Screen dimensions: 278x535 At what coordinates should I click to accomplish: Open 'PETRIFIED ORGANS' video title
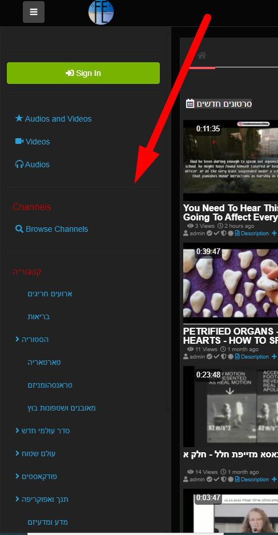click(231, 336)
